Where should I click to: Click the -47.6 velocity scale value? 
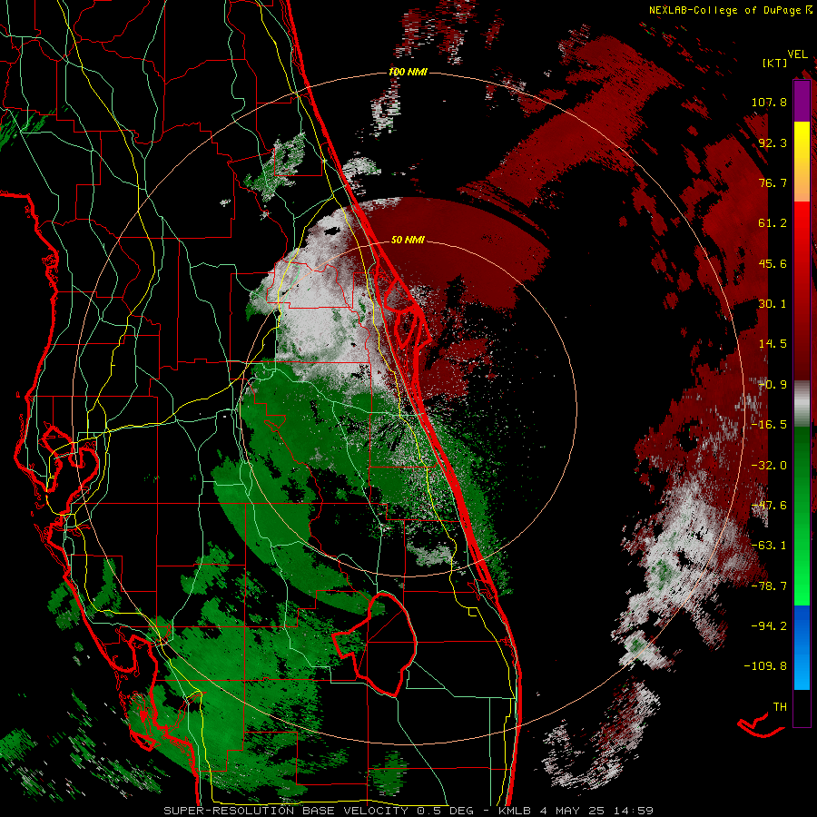pos(769,506)
